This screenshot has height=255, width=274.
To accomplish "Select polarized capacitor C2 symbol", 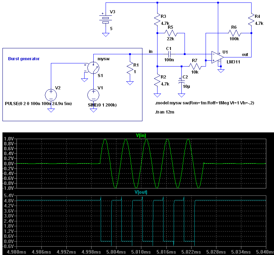I will tap(182, 81).
